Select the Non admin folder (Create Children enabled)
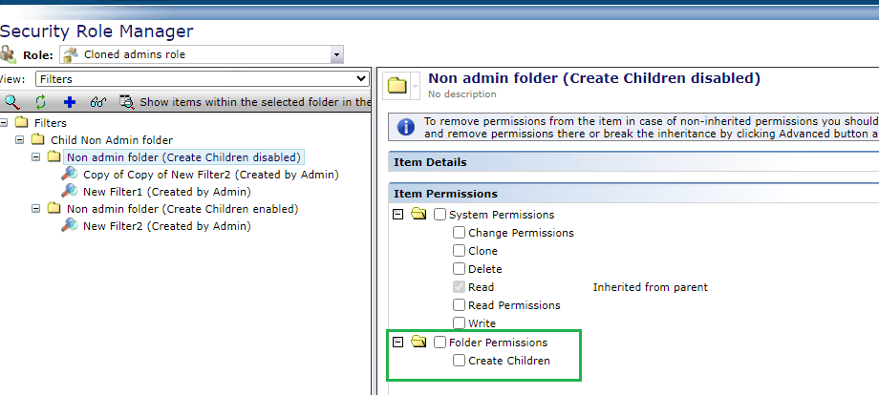Screen dimensions: 879x395 (x=182, y=209)
